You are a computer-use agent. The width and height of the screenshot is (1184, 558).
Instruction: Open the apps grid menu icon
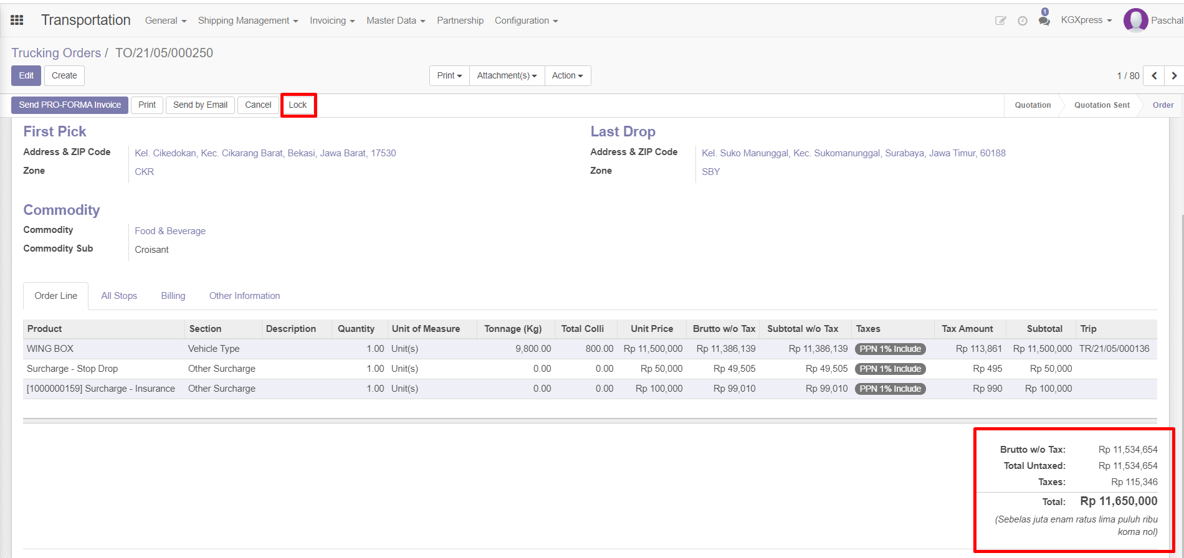click(x=17, y=21)
